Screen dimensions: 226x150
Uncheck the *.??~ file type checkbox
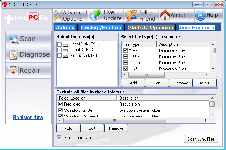tap(126, 56)
